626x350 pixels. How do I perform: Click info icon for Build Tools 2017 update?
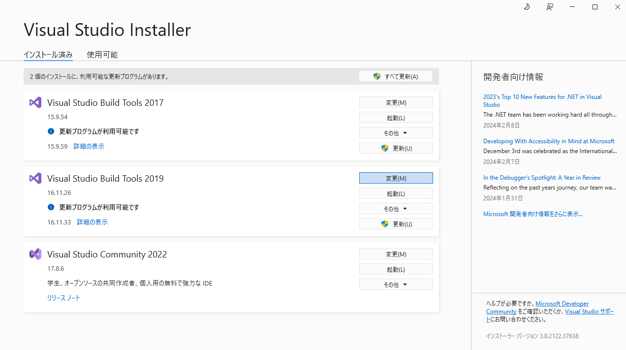coord(51,131)
